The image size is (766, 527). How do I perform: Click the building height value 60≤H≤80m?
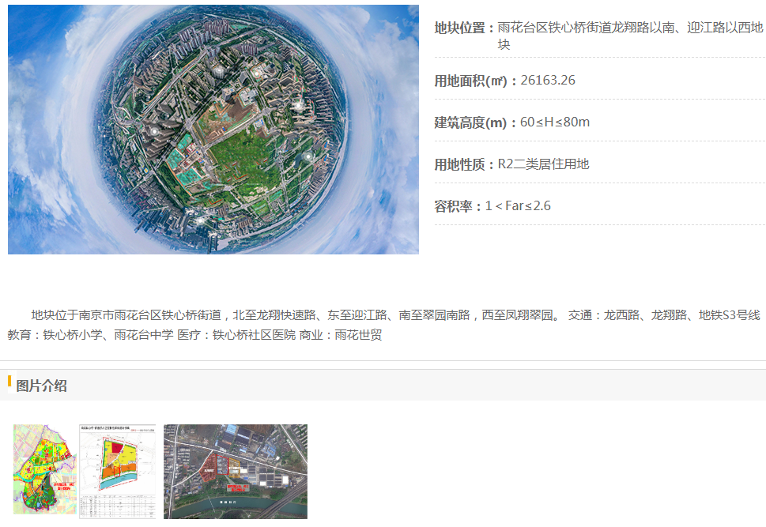[554, 122]
